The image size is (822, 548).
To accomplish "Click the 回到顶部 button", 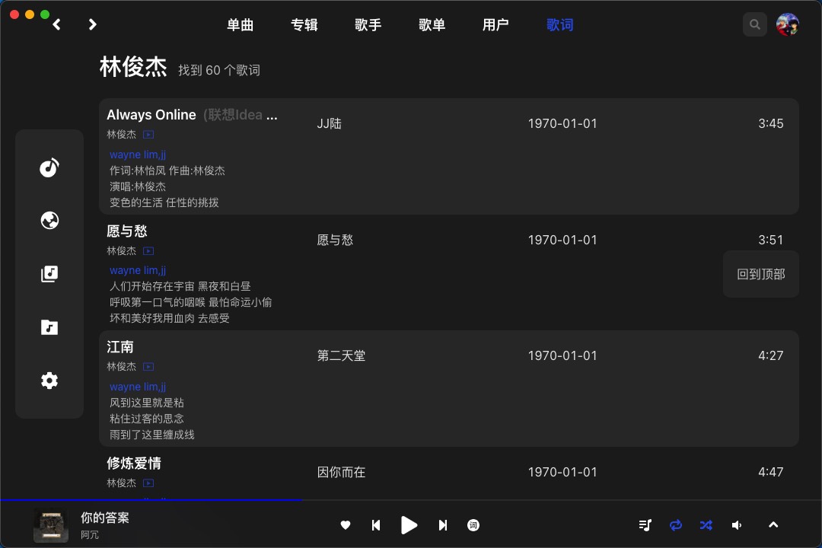I will tap(760, 273).
